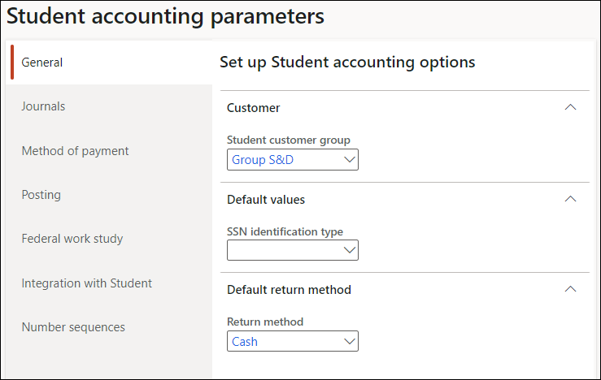Click the Customer section header label
This screenshot has width=601, height=380.
tap(253, 107)
